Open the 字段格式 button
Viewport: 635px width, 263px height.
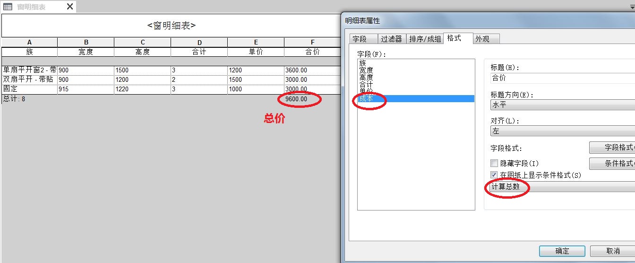(x=612, y=148)
